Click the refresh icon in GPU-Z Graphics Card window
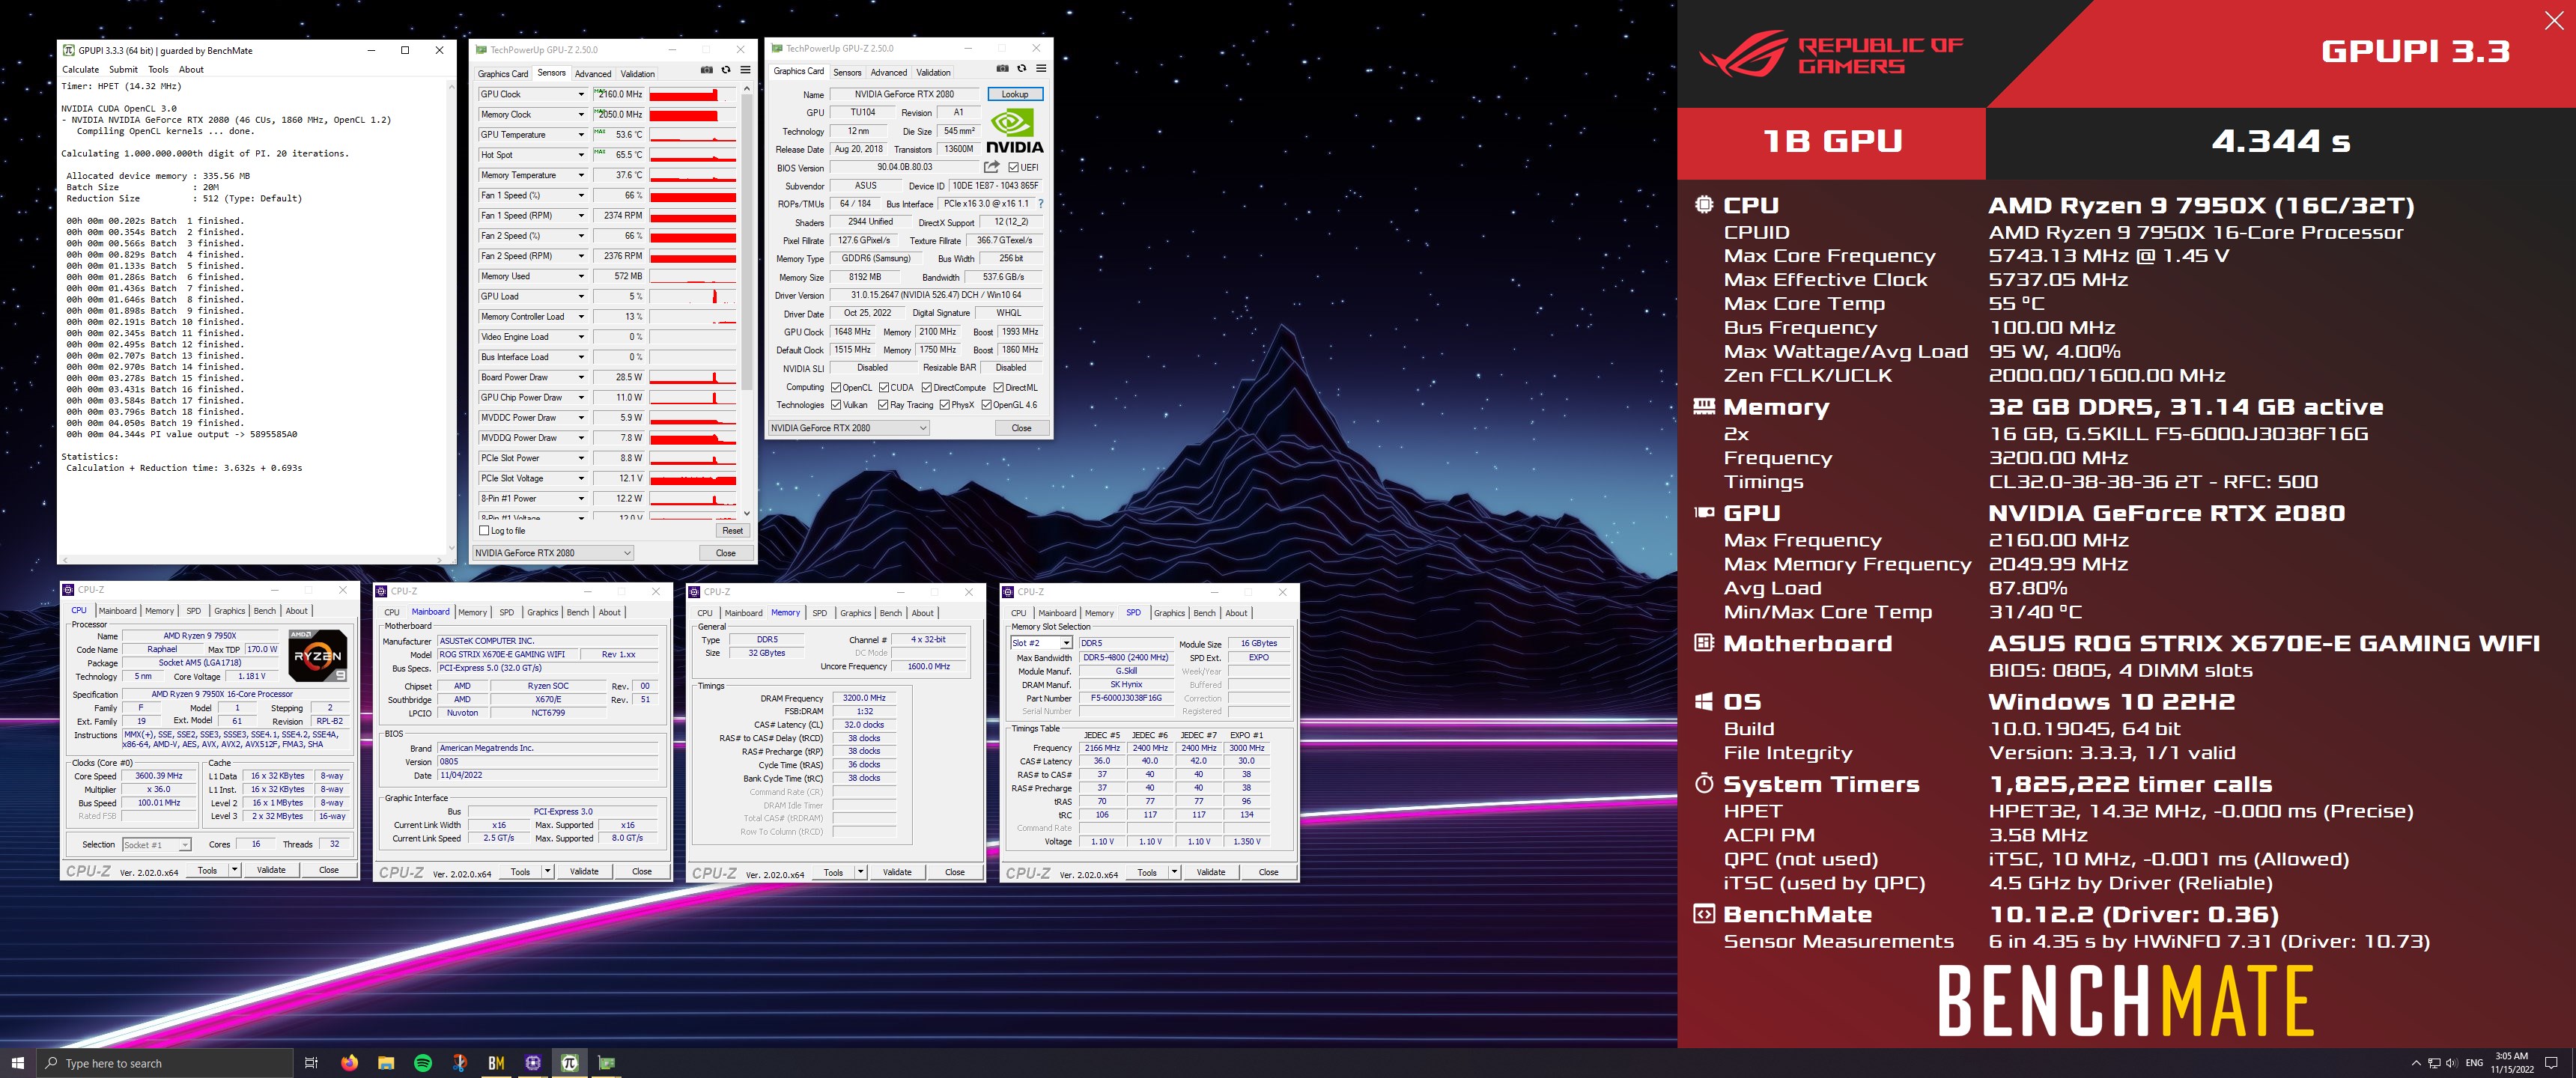Viewport: 2576px width, 1078px height. pyautogui.click(x=1021, y=68)
